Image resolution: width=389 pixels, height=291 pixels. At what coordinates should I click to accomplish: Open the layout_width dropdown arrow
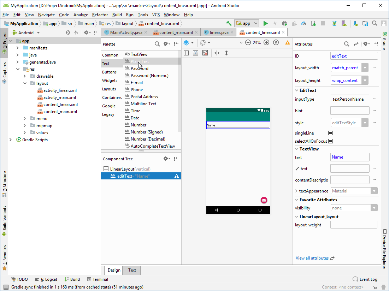pyautogui.click(x=365, y=68)
